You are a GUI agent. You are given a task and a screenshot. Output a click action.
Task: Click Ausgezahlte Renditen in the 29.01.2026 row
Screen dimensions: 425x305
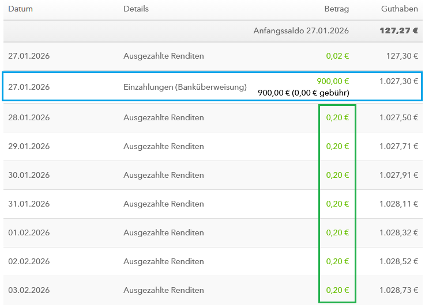coord(164,147)
